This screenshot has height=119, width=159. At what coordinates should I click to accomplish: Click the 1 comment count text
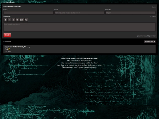point(7,42)
